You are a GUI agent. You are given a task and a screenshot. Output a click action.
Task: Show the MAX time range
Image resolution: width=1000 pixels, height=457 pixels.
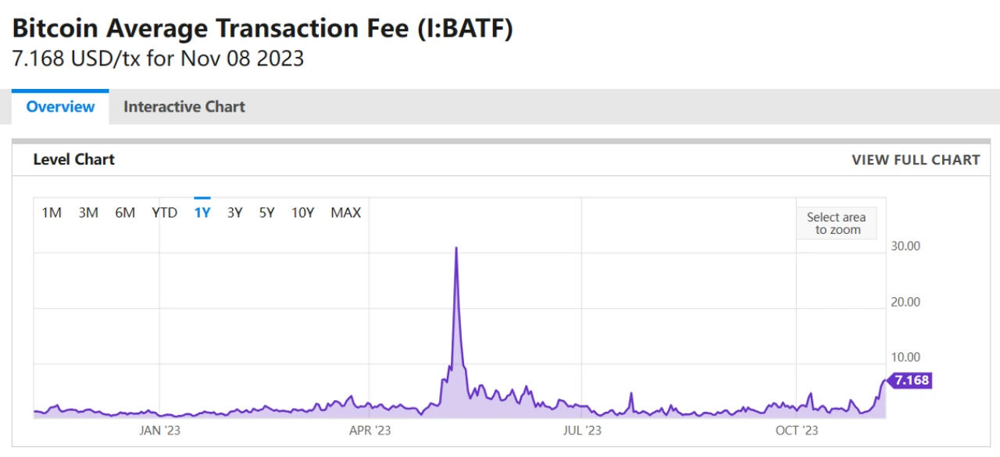point(346,212)
